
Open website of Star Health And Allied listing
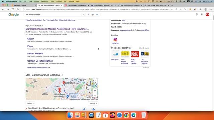[84, 109]
